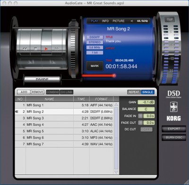Click the KORG logo
The height and width of the screenshot is (185, 189).
pyautogui.click(x=173, y=118)
